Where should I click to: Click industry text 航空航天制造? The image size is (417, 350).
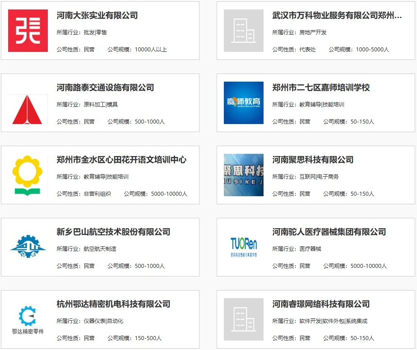point(100,249)
